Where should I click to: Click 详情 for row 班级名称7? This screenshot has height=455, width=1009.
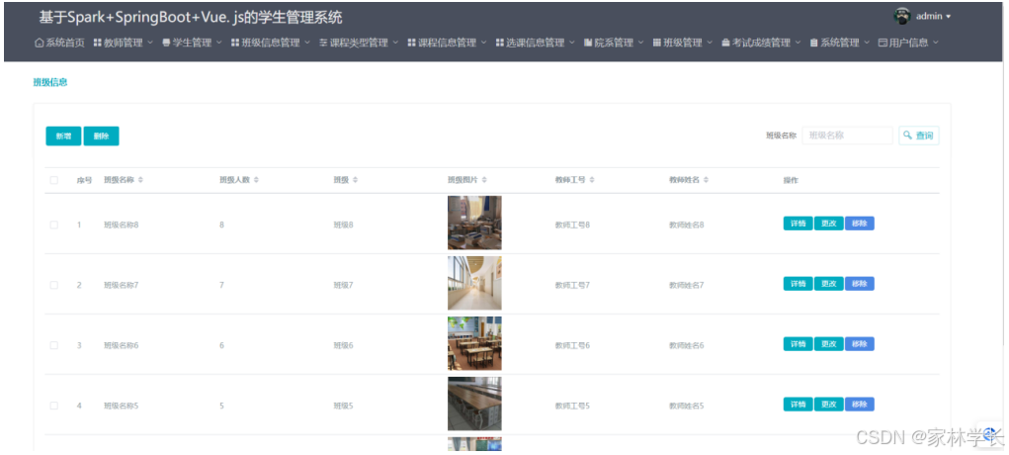pos(798,284)
